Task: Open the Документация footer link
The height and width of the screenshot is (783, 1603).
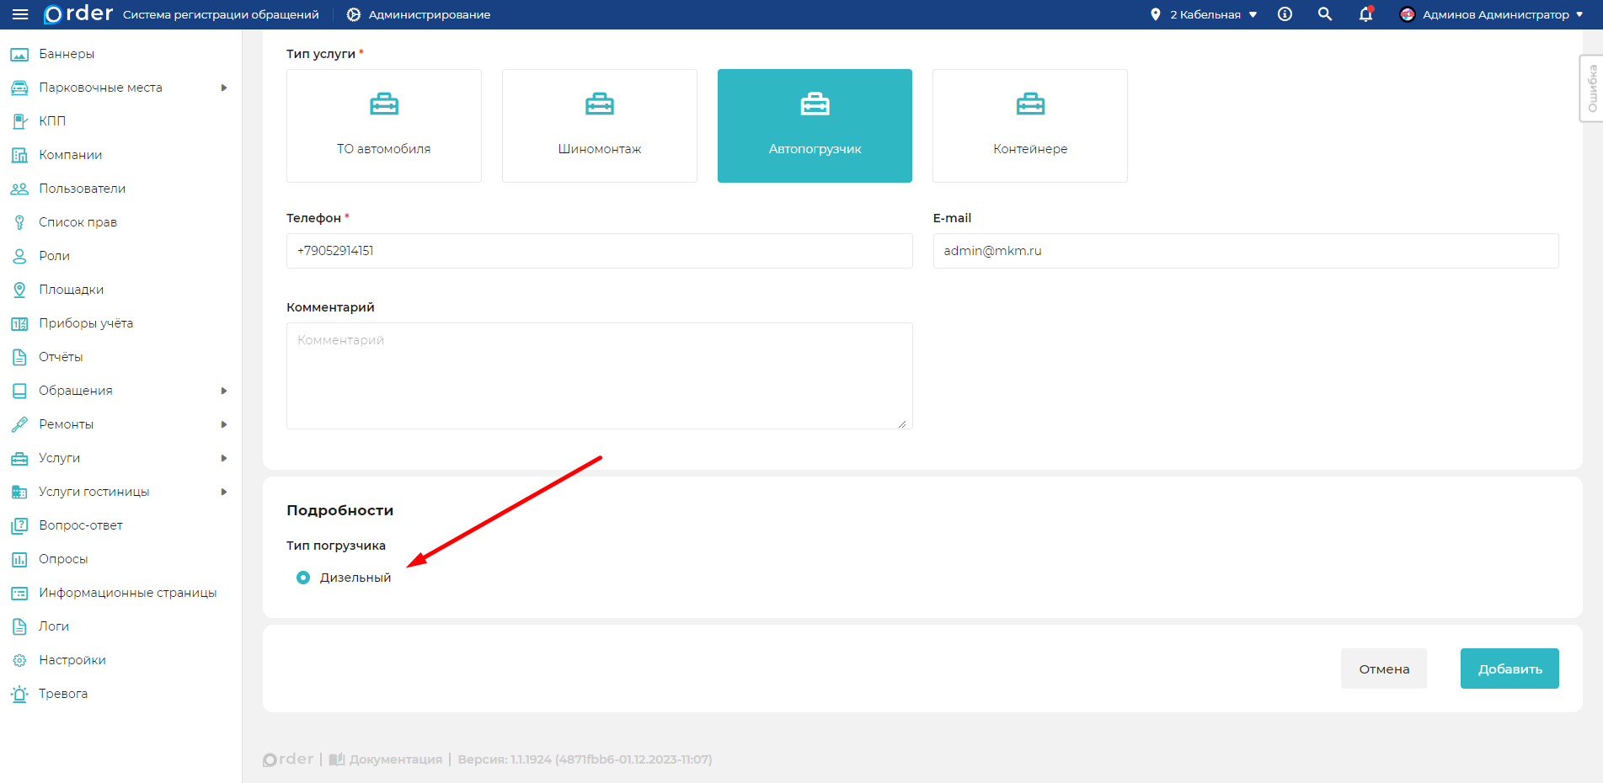Action: pyautogui.click(x=387, y=759)
